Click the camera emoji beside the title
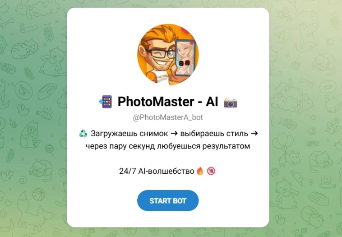The image size is (342, 237). 231,102
